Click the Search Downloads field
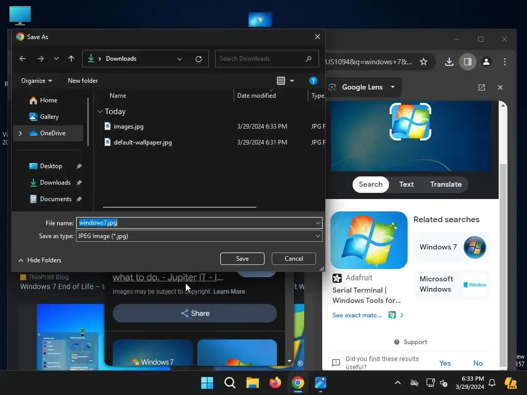The width and height of the screenshot is (527, 395). point(267,59)
